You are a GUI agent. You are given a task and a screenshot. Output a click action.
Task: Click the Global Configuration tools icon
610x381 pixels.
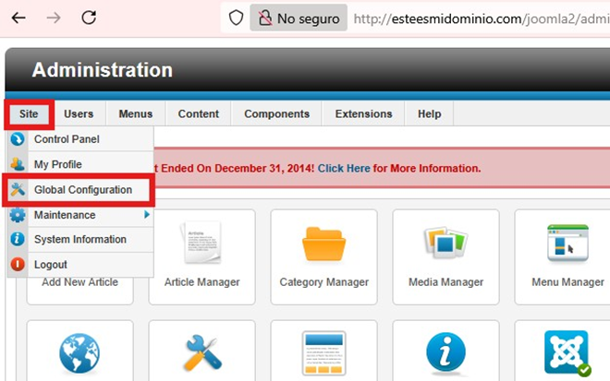tap(18, 189)
